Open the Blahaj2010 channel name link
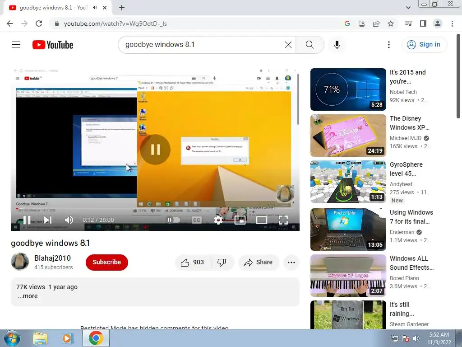The image size is (462, 347). (52, 258)
